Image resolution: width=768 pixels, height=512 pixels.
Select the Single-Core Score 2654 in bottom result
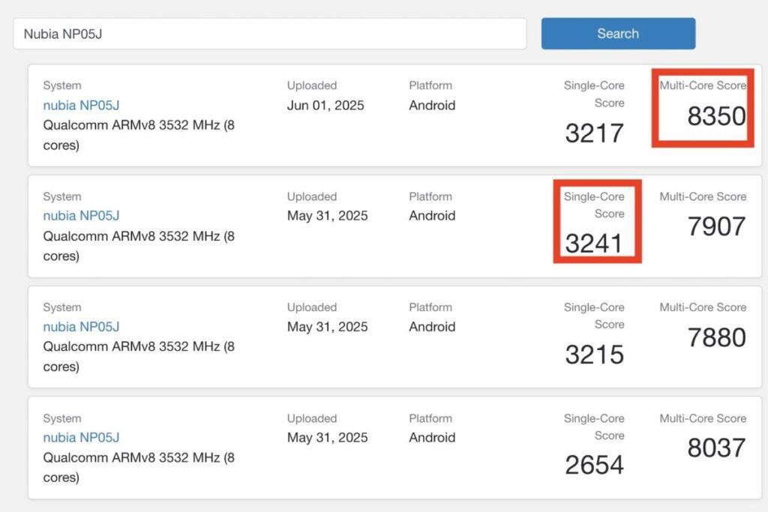click(x=595, y=465)
